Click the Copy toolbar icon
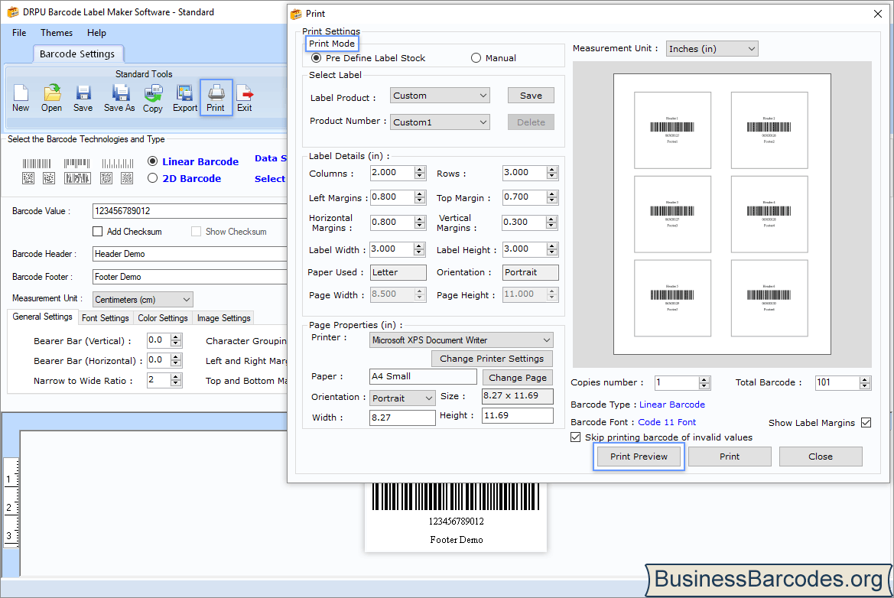Viewport: 894px width, 598px height. (153, 98)
